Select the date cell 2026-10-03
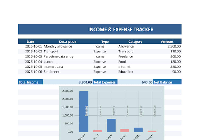The height and width of the screenshot is (140, 207). 33,56
